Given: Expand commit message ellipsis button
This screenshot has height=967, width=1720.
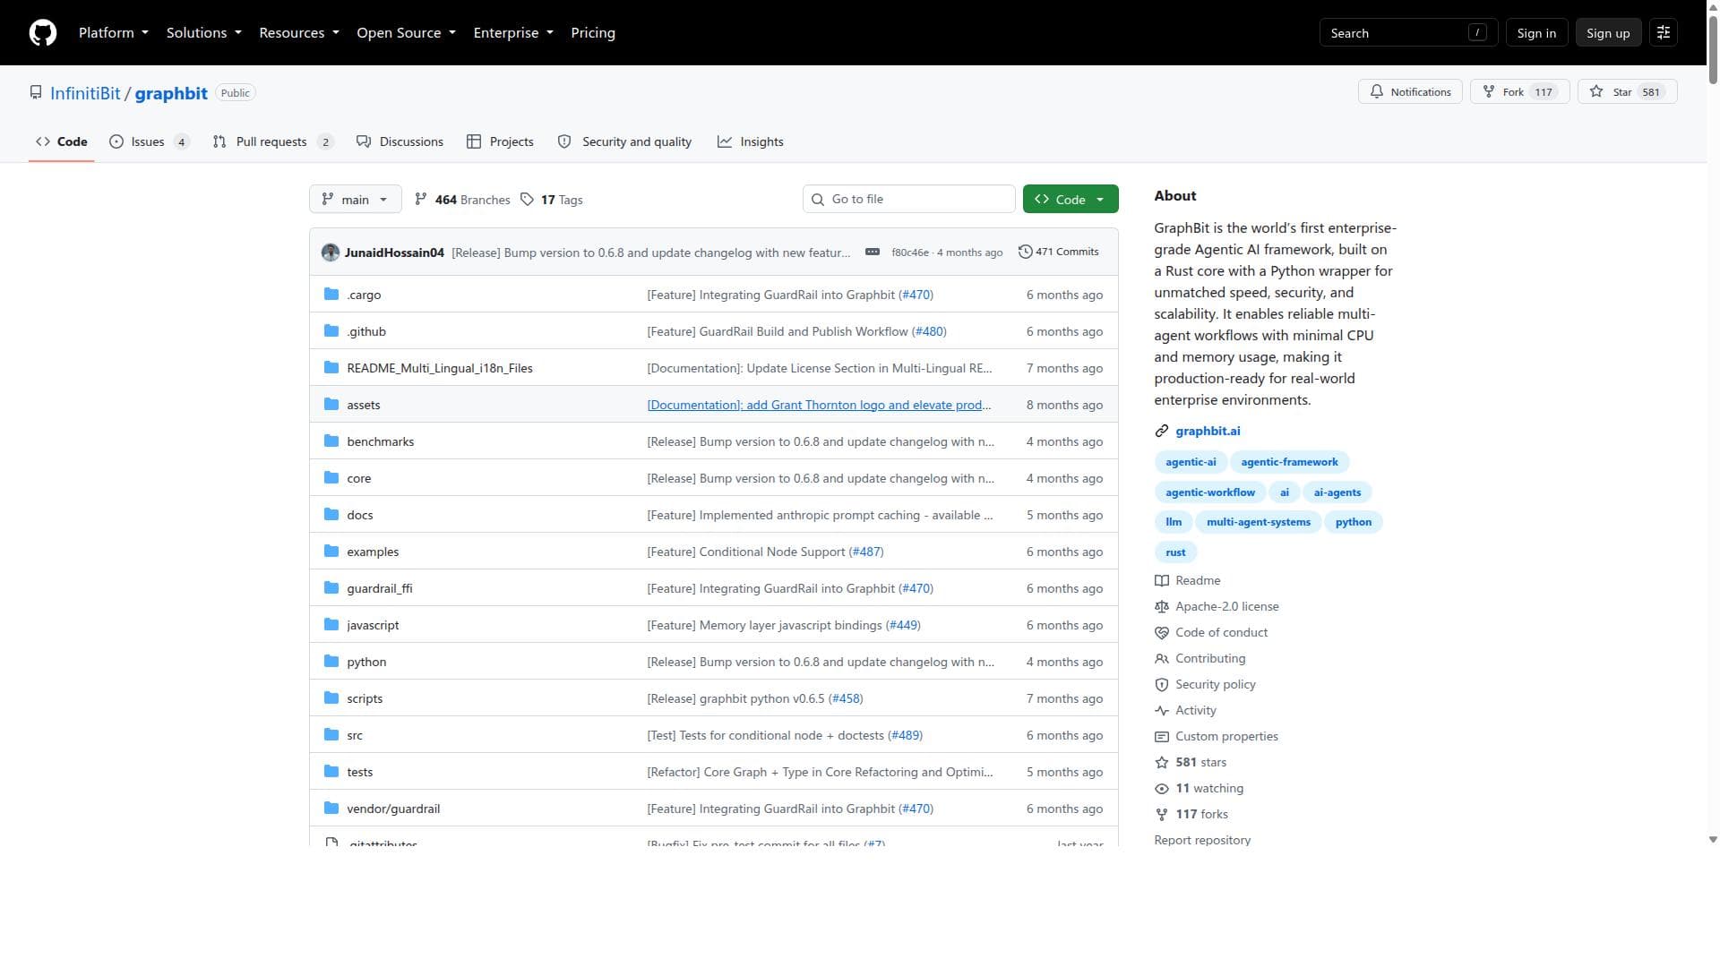Looking at the screenshot, I should point(872,252).
